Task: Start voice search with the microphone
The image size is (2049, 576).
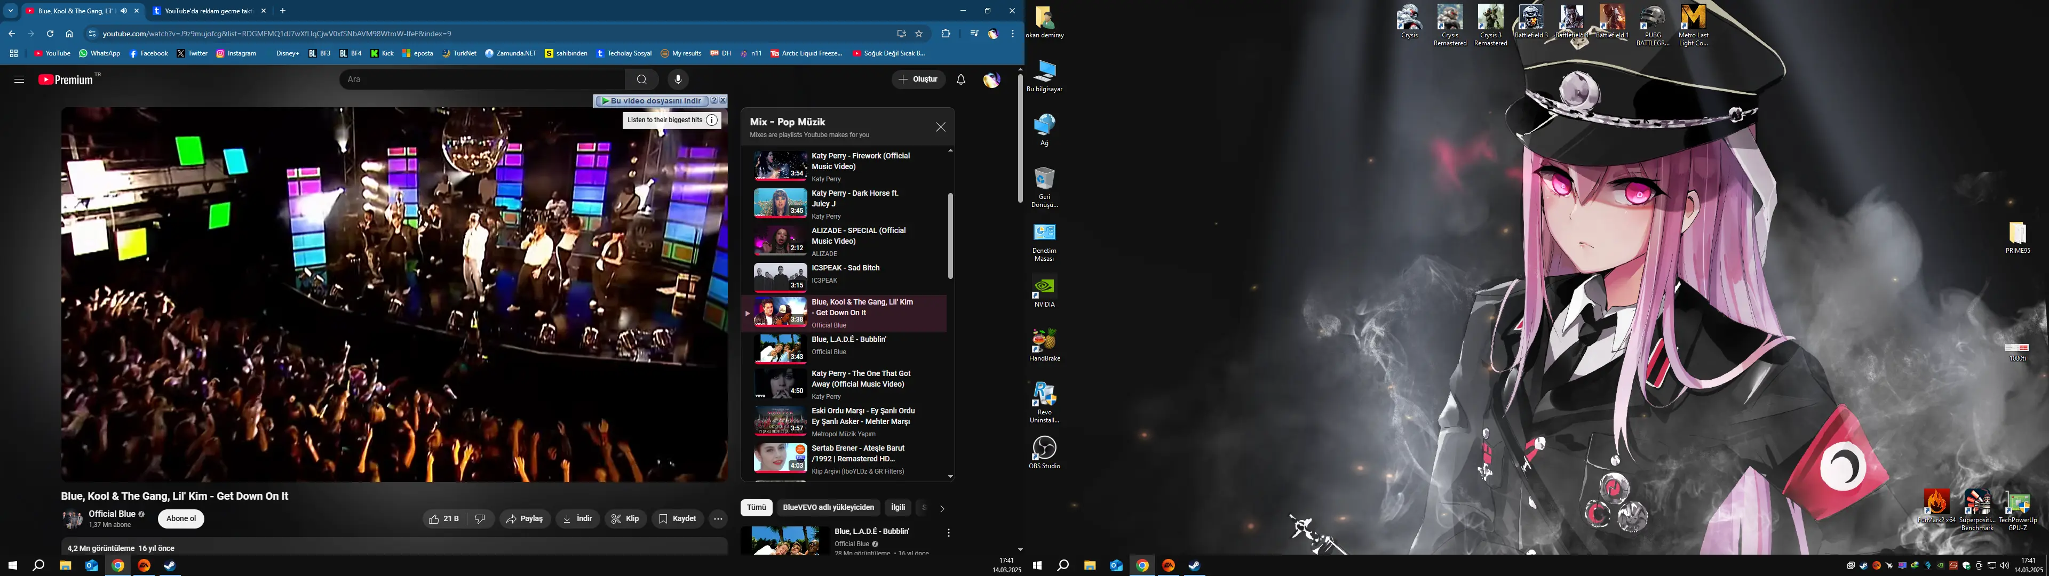Action: (678, 79)
